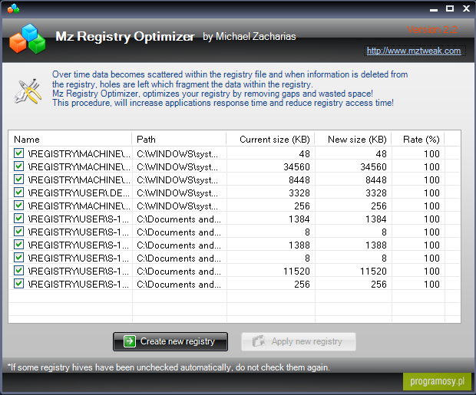Select current size cell 34560

pyautogui.click(x=296, y=167)
